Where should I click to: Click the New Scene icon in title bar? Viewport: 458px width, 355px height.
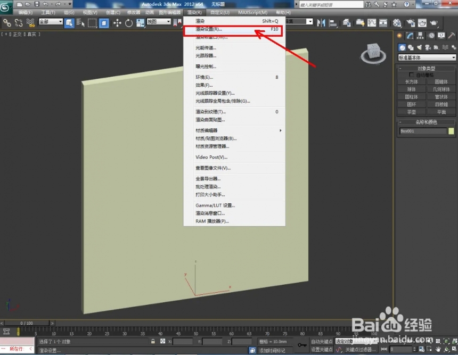tap(19, 4)
